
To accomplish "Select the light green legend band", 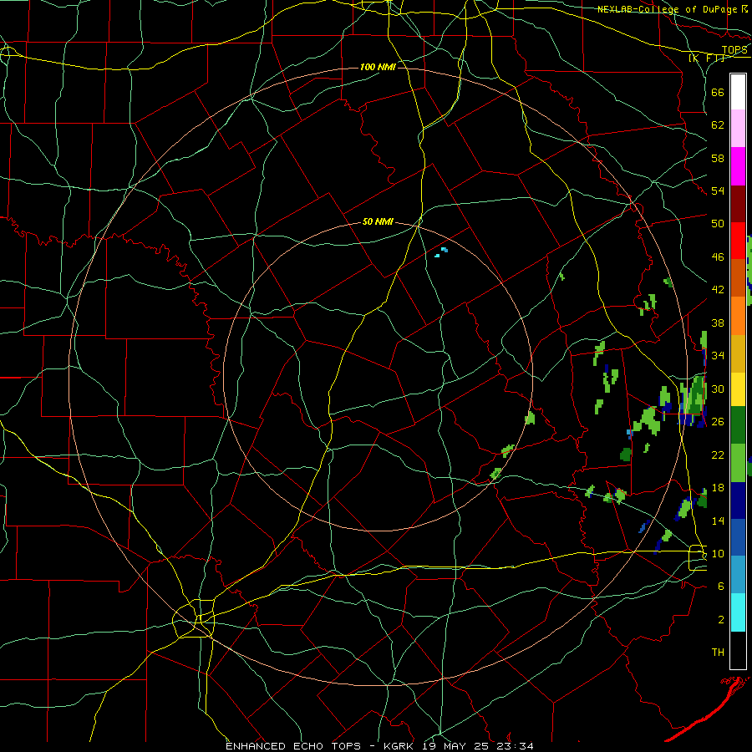I will (x=738, y=463).
